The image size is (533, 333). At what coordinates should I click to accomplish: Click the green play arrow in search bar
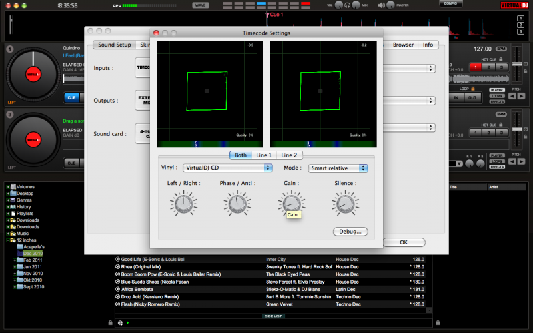tap(127, 323)
